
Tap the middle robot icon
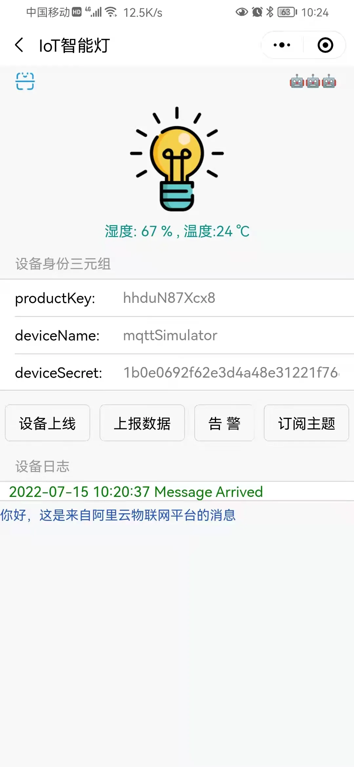click(x=313, y=81)
